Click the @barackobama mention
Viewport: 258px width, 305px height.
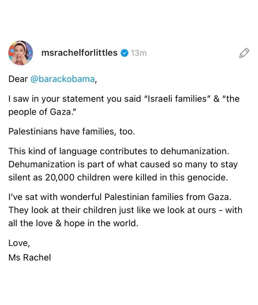(x=62, y=79)
